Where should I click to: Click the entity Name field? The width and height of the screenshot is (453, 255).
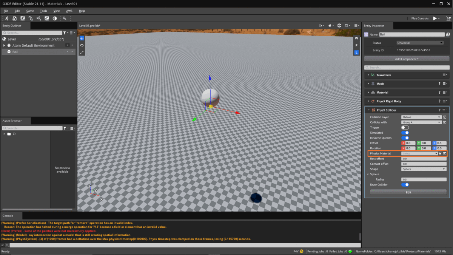(412, 34)
